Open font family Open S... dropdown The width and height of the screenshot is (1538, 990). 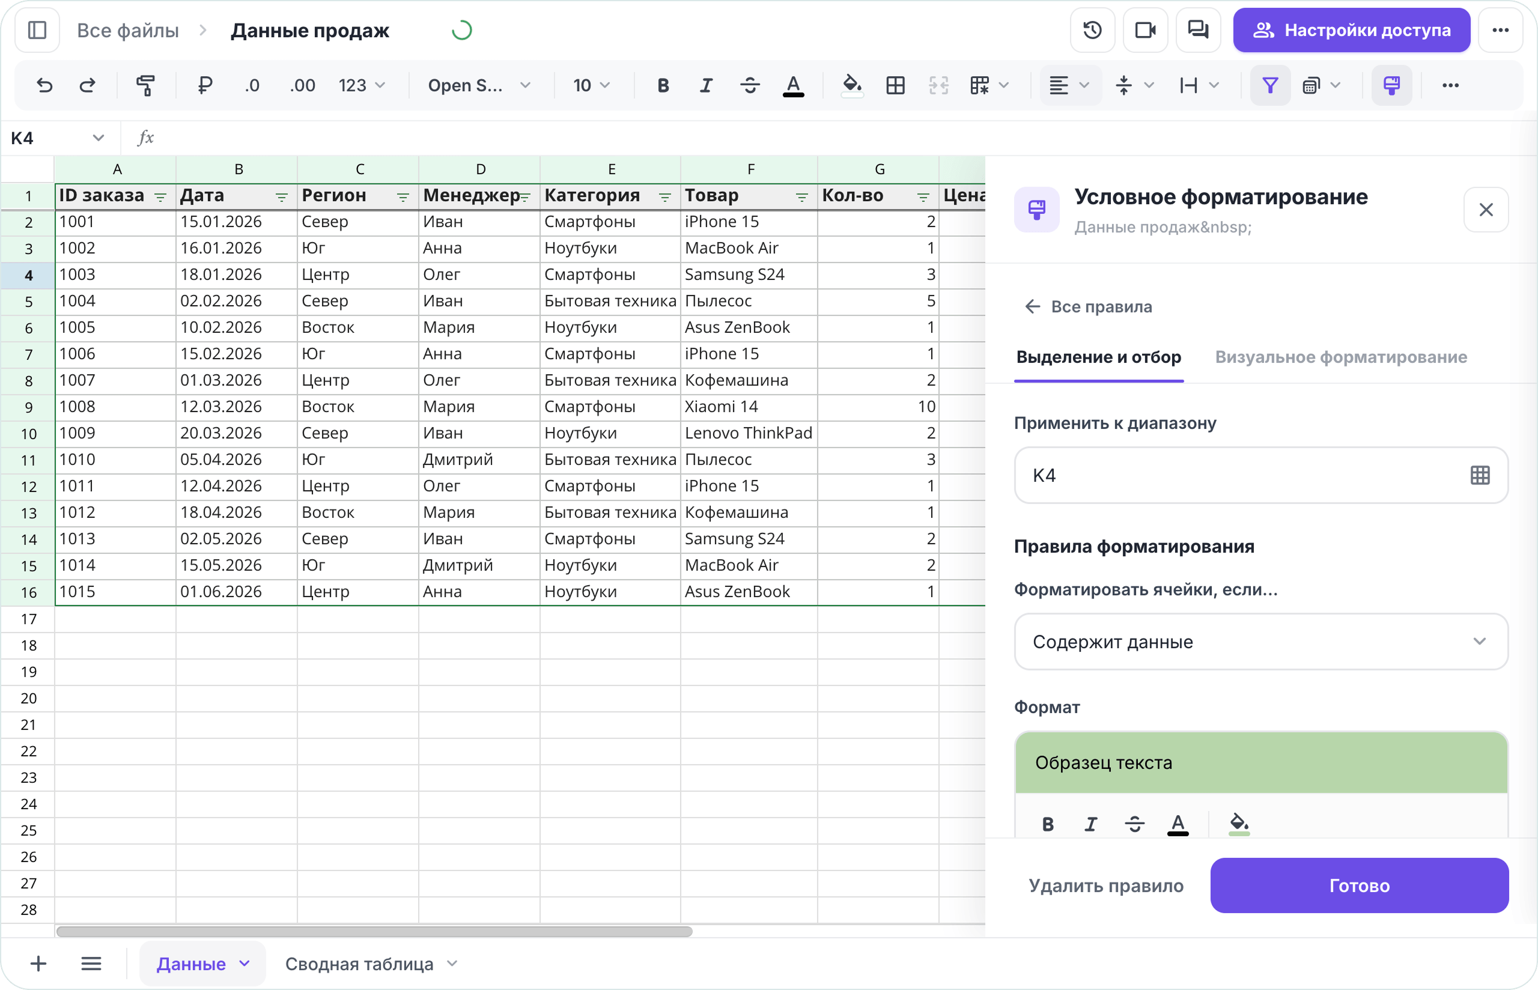click(x=479, y=85)
